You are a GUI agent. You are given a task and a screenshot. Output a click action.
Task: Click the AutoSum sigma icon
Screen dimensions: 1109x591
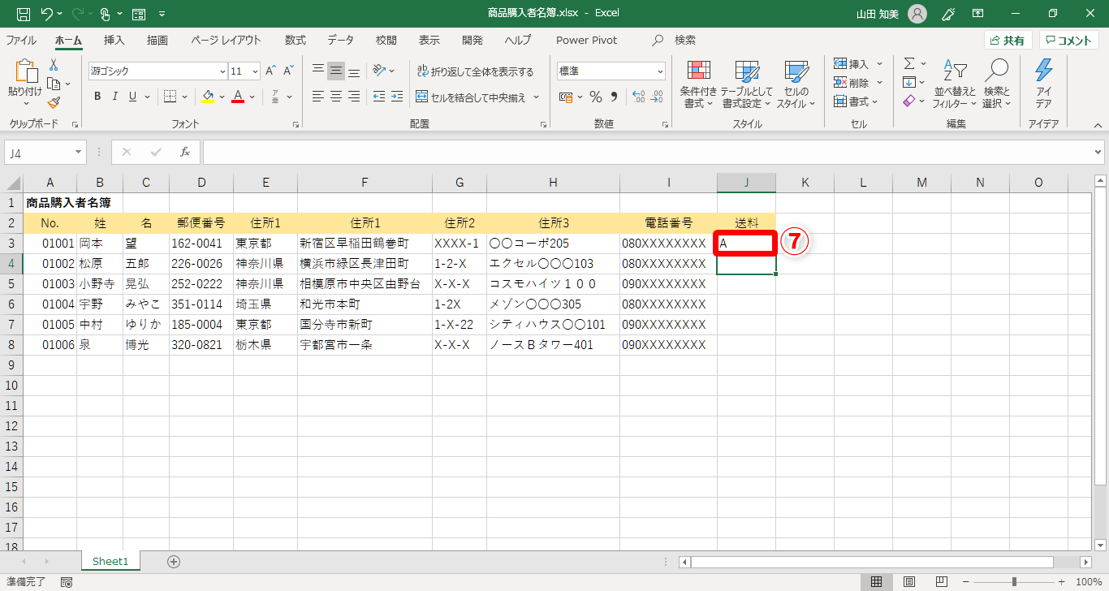click(x=909, y=63)
